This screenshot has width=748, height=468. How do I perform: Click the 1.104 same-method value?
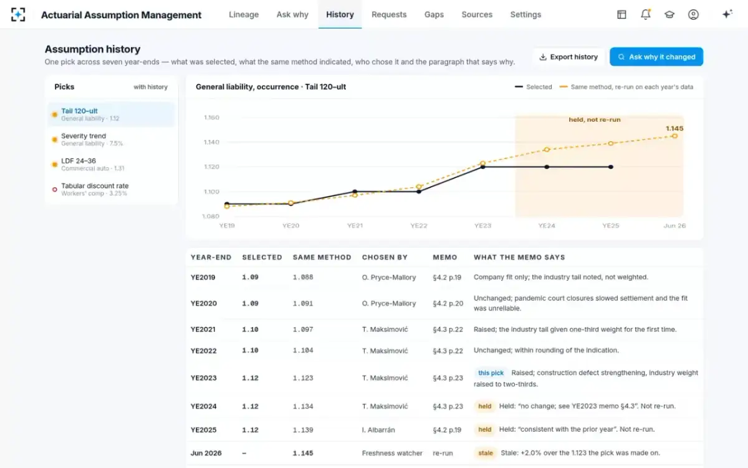pos(303,351)
